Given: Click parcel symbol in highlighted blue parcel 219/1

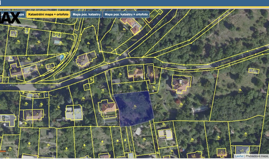Looking at the screenshot, I should (x=135, y=106).
